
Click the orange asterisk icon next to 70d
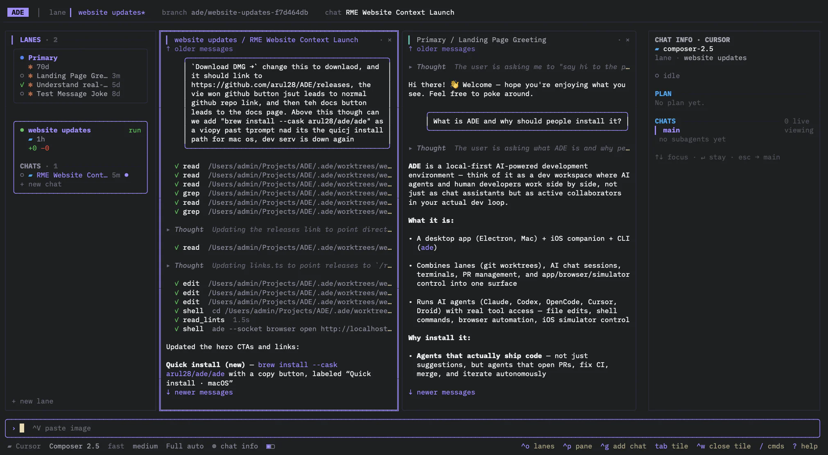click(x=30, y=67)
